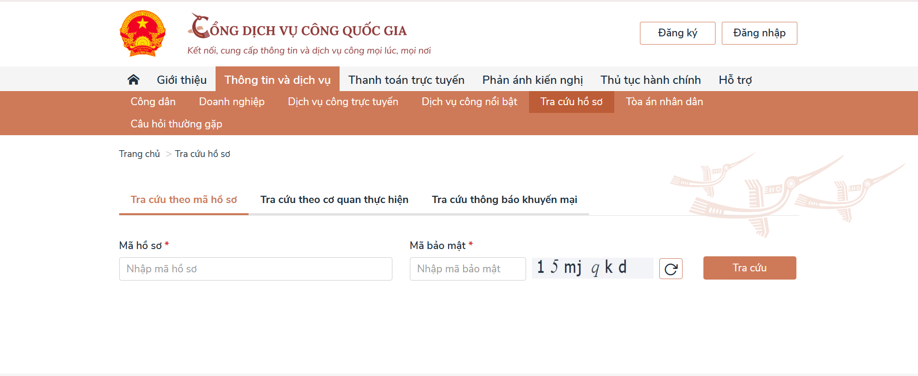
Task: Switch to Tra cứu thông báo khuyến mại tab
Action: coord(504,200)
